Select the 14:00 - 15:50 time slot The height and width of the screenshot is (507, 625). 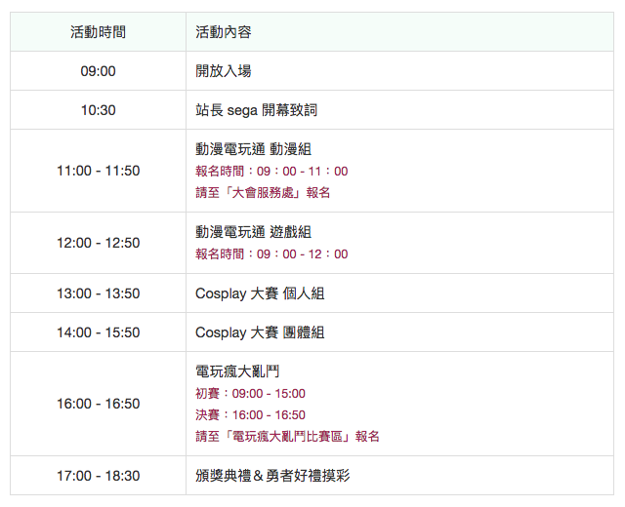pyautogui.click(x=98, y=332)
